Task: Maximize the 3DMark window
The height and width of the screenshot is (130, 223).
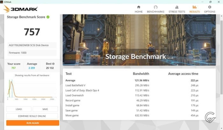Action: coord(211,2)
